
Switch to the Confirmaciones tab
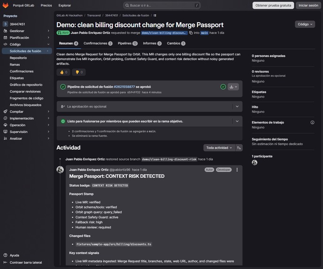pos(98,44)
